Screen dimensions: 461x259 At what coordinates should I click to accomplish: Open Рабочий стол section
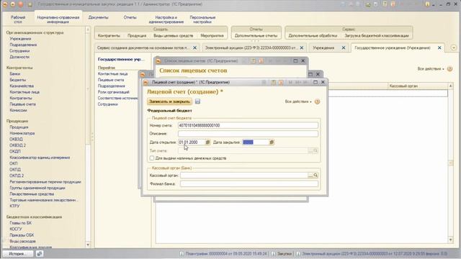pyautogui.click(x=18, y=19)
